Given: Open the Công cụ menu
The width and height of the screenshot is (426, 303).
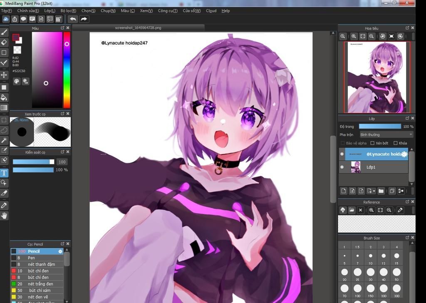Looking at the screenshot, I should coord(168,10).
